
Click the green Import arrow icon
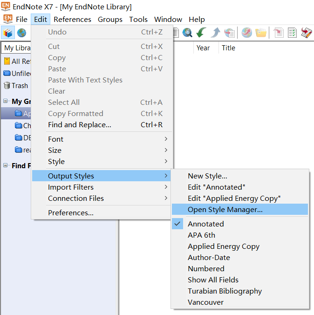coord(201,33)
